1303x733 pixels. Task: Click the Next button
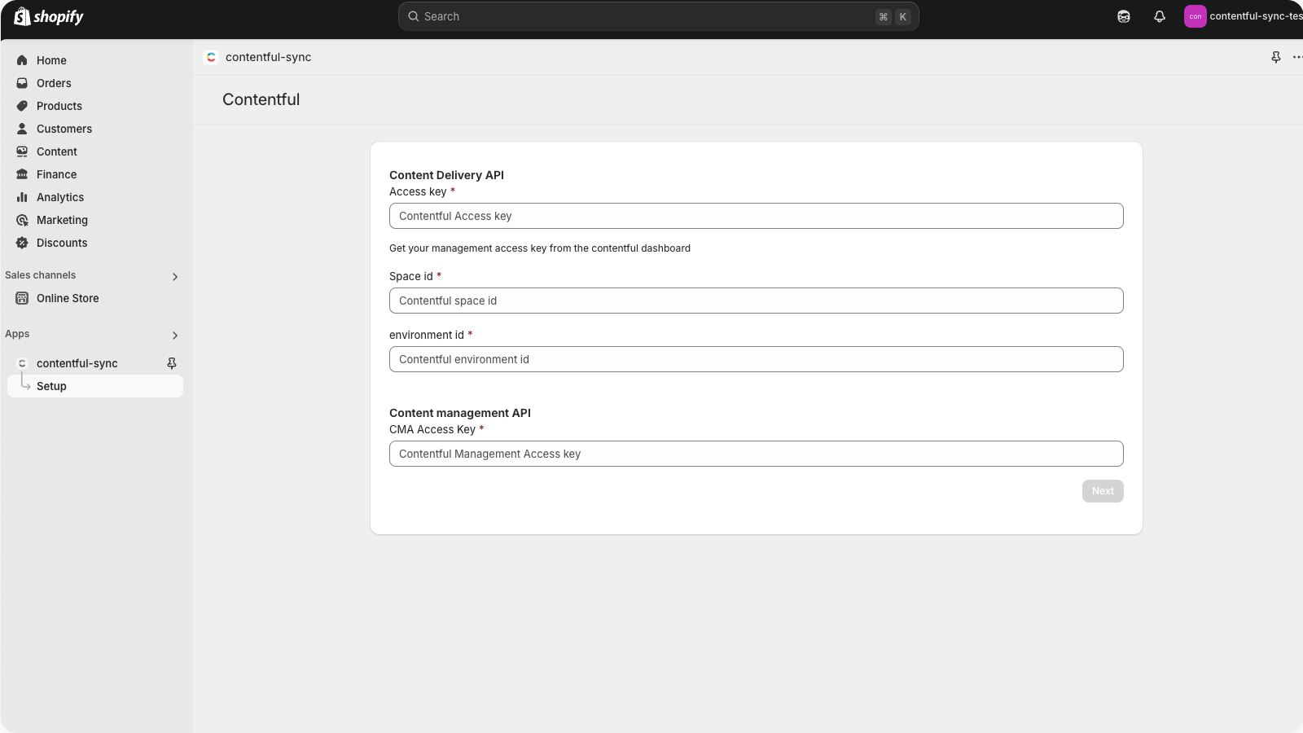tap(1102, 491)
